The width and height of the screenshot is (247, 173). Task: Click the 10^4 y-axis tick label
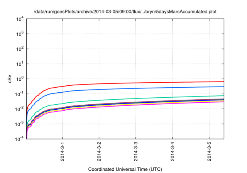tap(20, 19)
